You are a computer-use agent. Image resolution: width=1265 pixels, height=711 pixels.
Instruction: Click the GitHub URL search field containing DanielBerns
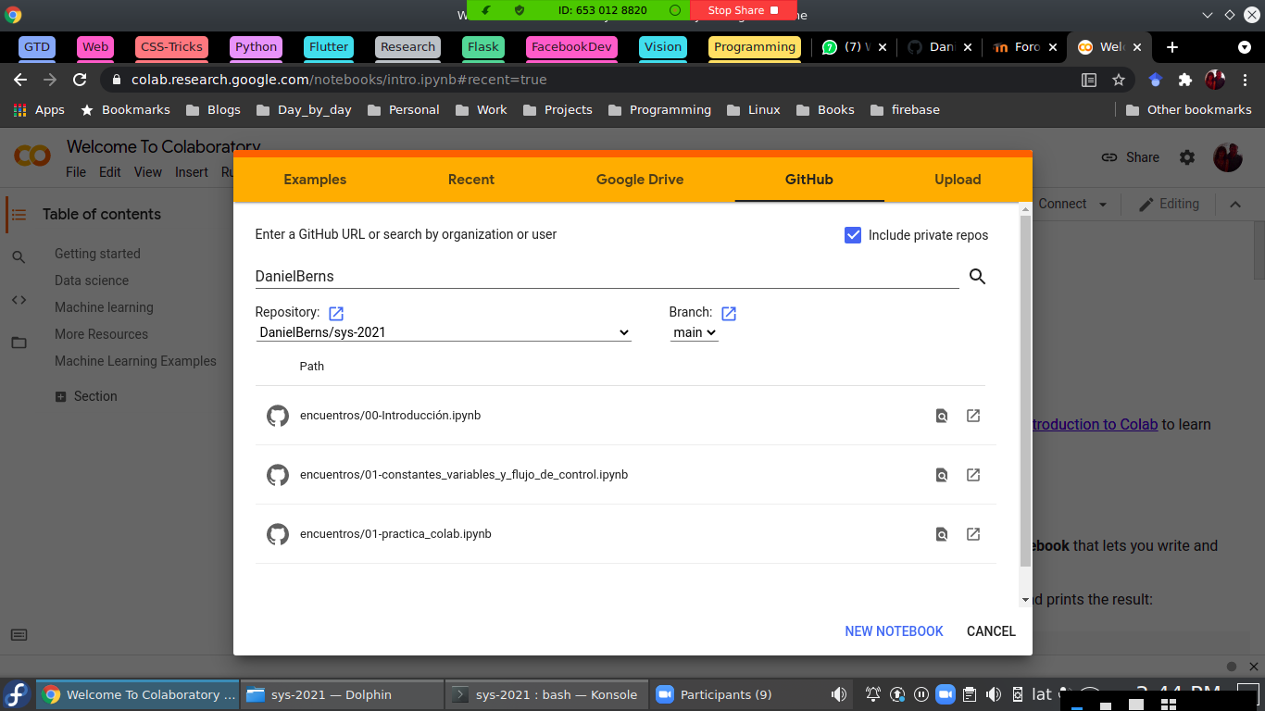coord(607,276)
